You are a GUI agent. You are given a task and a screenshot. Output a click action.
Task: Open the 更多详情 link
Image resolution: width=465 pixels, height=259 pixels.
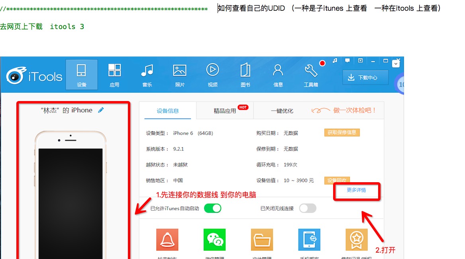point(357,190)
